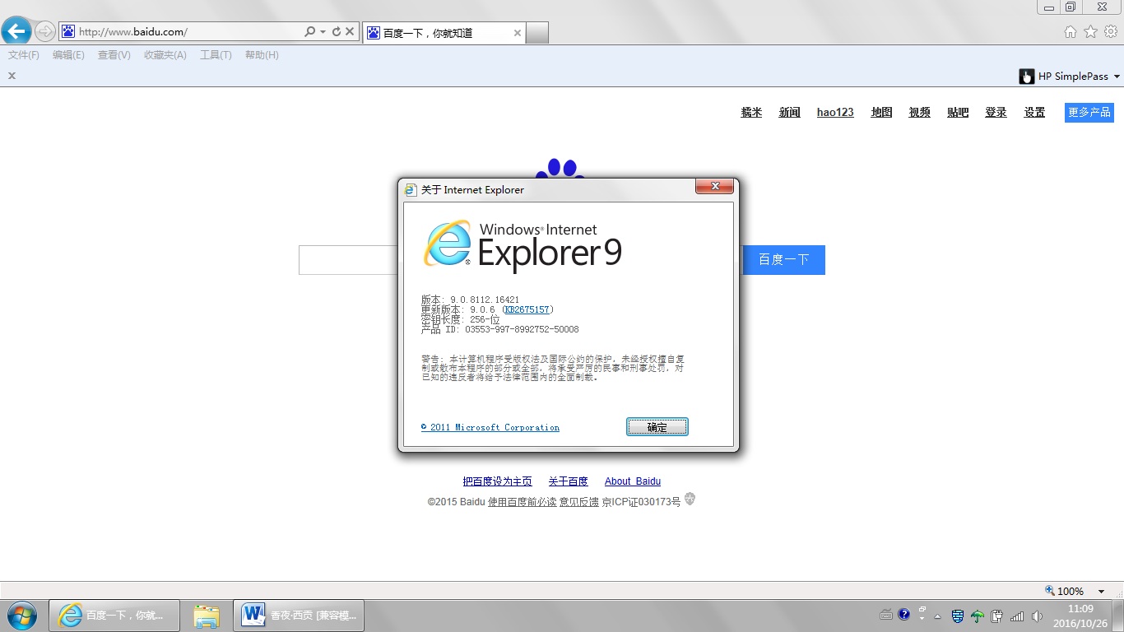Open the zoom level dropdown arrow
1124x632 pixels.
1102,591
